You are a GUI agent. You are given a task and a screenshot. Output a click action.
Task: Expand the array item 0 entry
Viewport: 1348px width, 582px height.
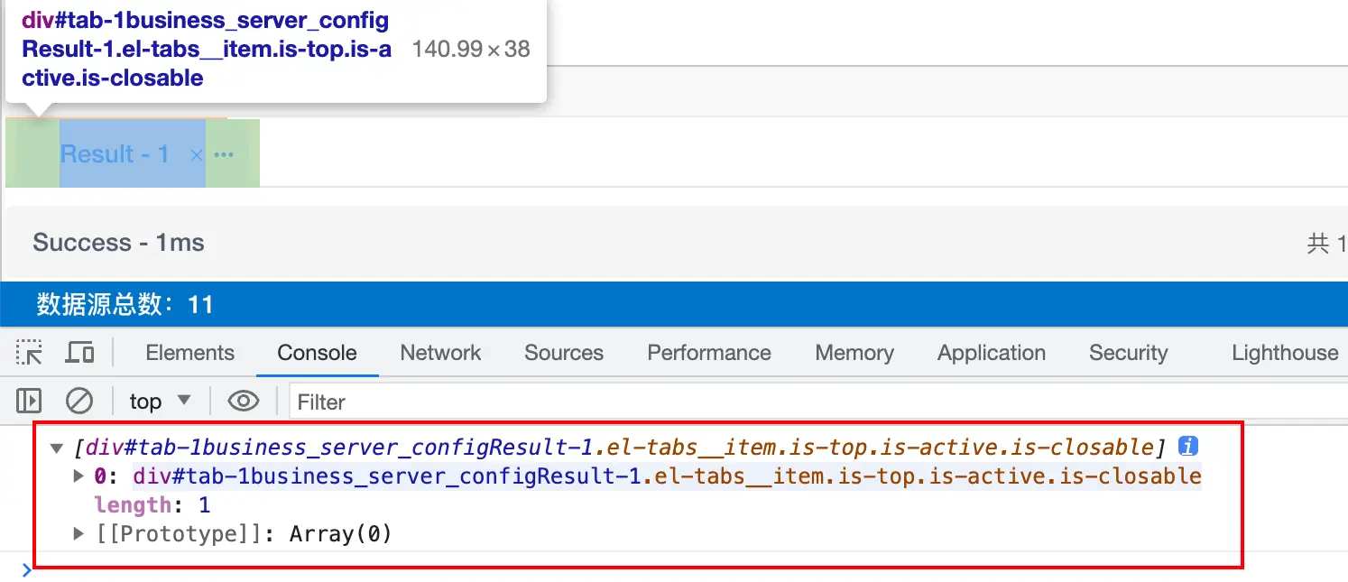[x=79, y=476]
